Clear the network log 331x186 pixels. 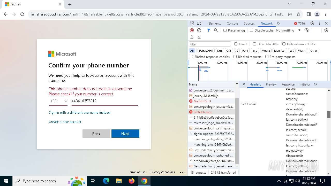pos(199,30)
